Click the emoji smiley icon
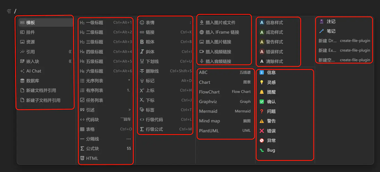Screen dimensions: 380x172 pyautogui.click(x=142, y=23)
